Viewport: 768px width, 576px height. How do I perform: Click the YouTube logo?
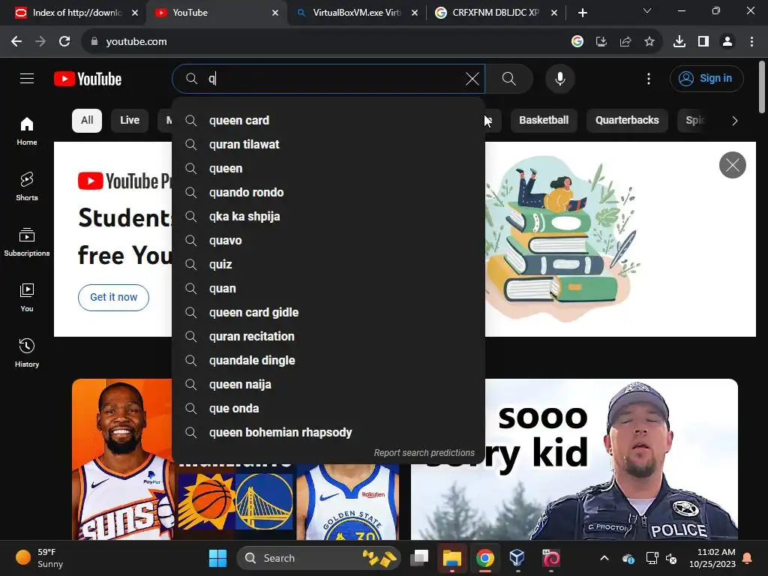(88, 79)
